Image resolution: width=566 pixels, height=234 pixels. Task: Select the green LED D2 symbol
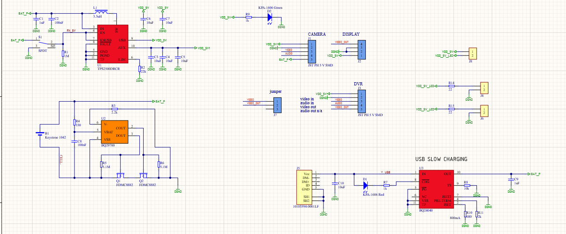[x=269, y=18]
